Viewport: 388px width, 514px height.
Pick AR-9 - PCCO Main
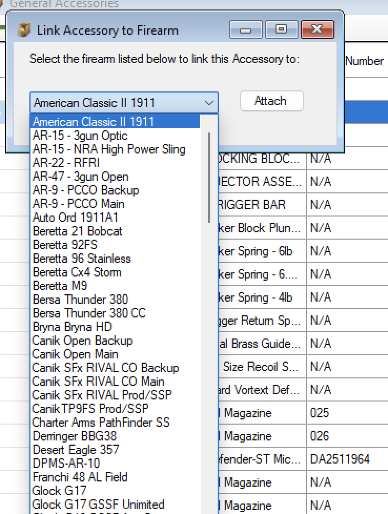tap(115, 203)
